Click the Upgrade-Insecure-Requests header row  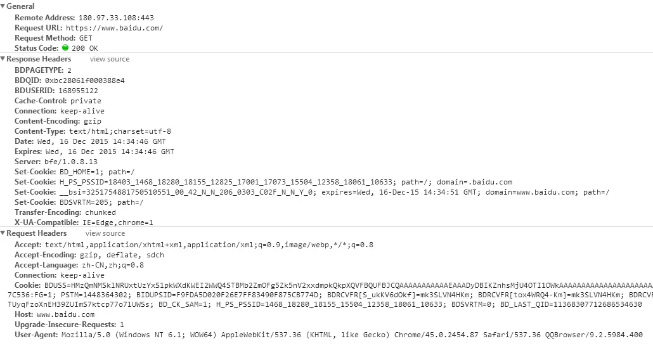(69, 325)
